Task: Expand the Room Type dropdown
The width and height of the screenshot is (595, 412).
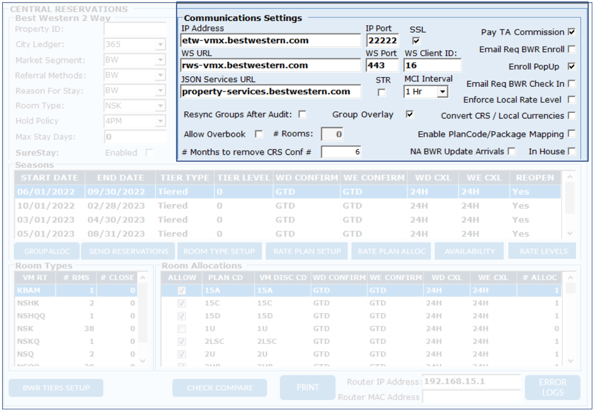Action: (161, 106)
